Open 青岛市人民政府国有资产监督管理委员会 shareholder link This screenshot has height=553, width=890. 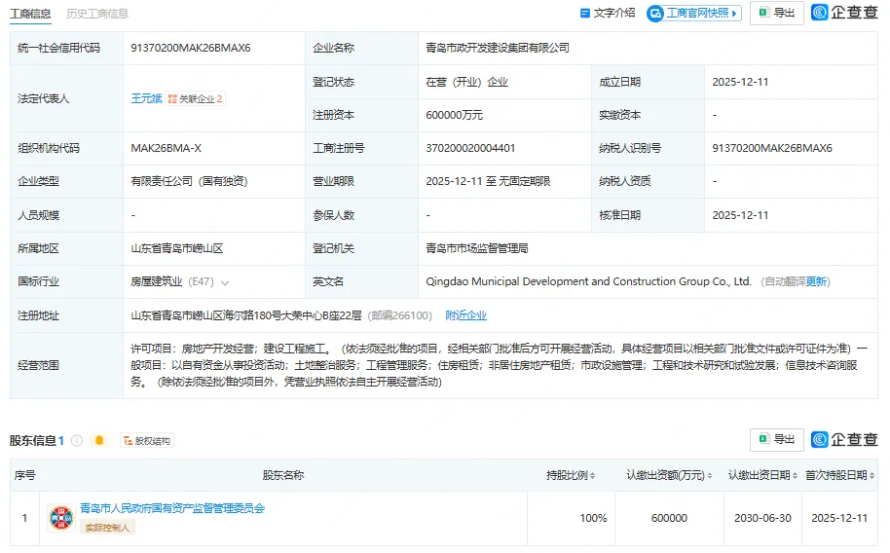pyautogui.click(x=172, y=508)
